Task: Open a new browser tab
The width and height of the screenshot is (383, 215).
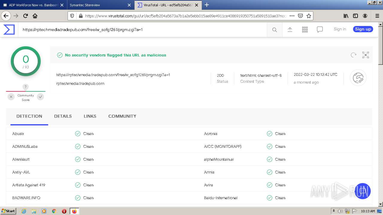Action: pyautogui.click(x=207, y=5)
